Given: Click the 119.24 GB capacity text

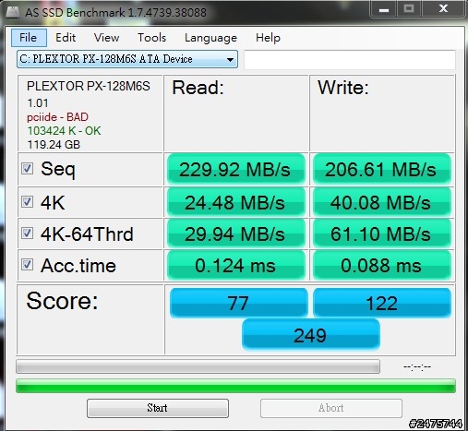Looking at the screenshot, I should [x=54, y=144].
